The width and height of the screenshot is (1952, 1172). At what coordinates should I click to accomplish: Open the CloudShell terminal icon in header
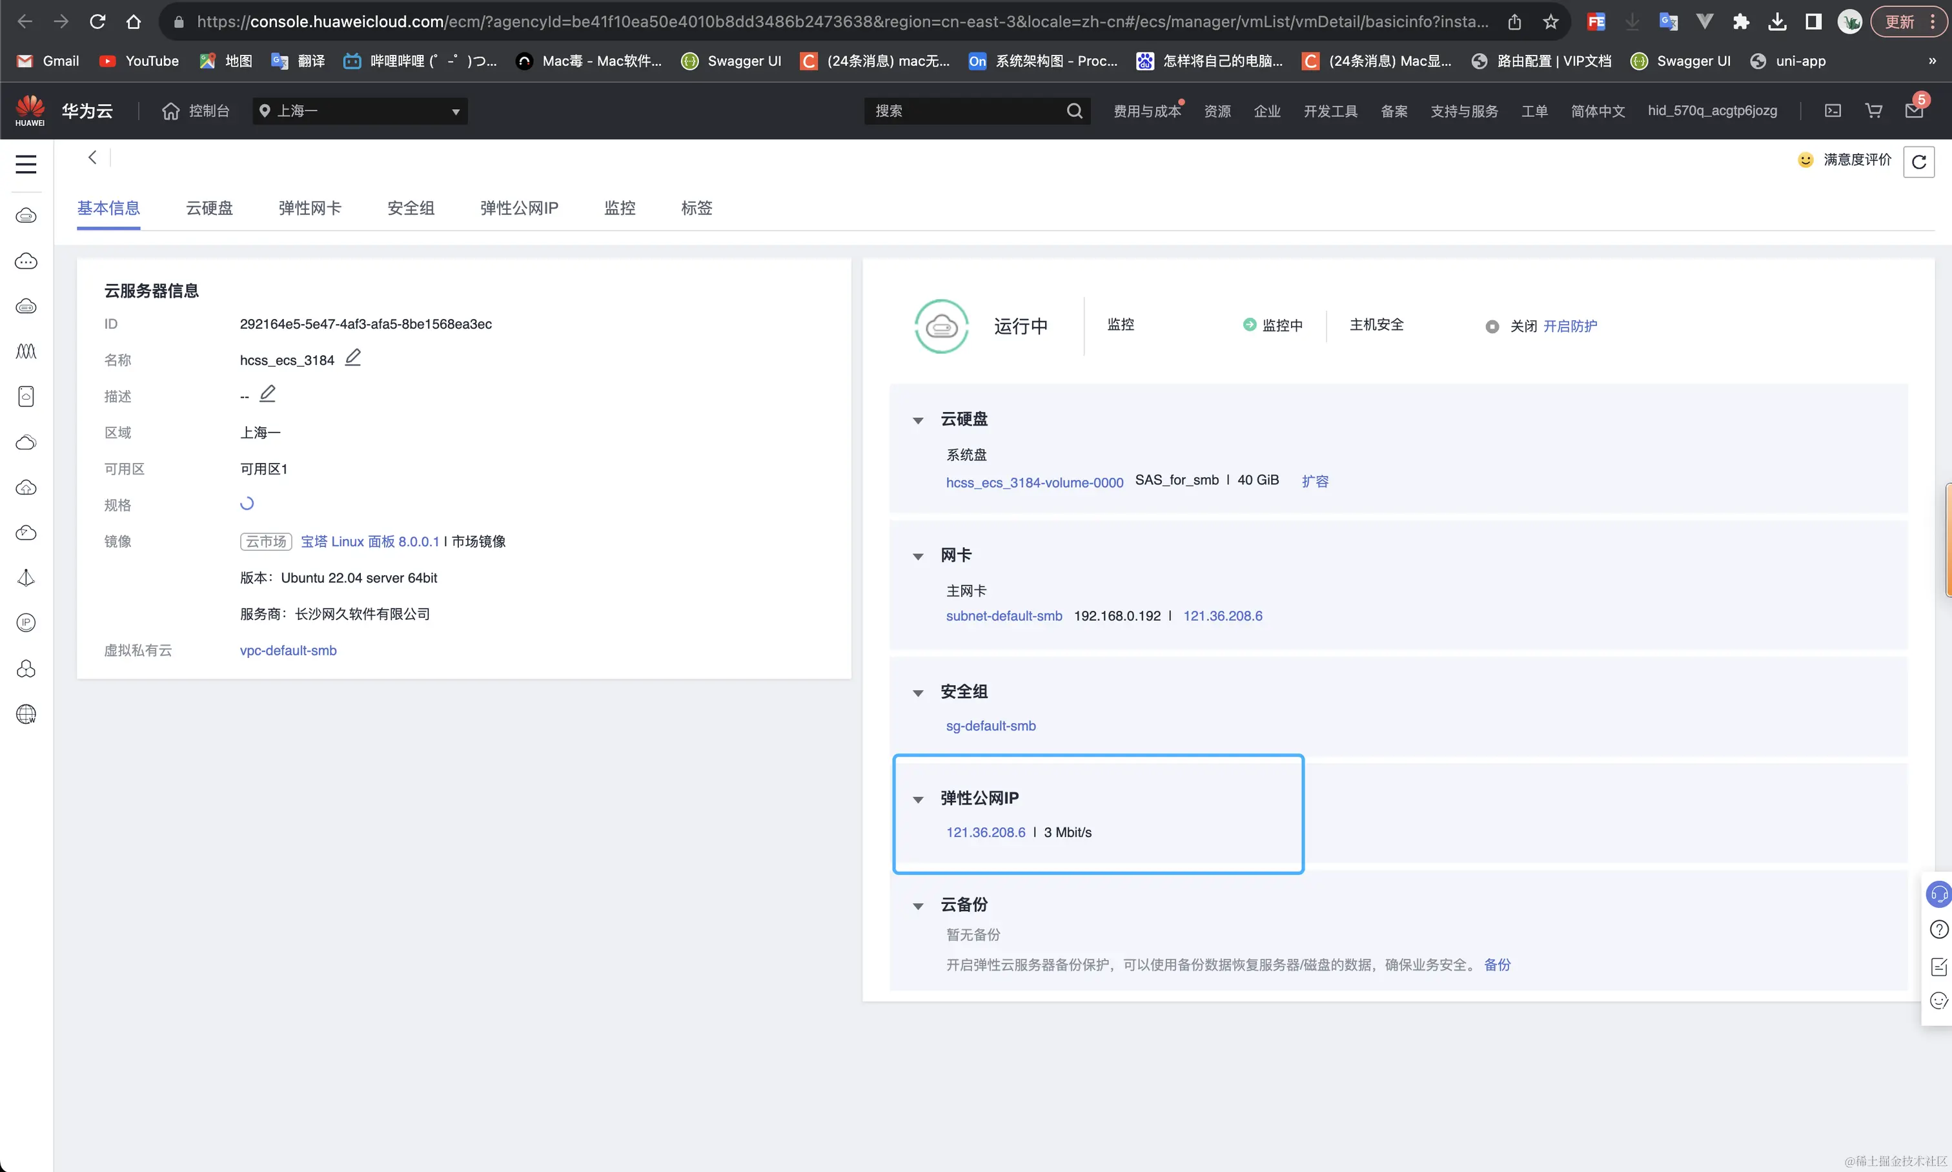1833,110
